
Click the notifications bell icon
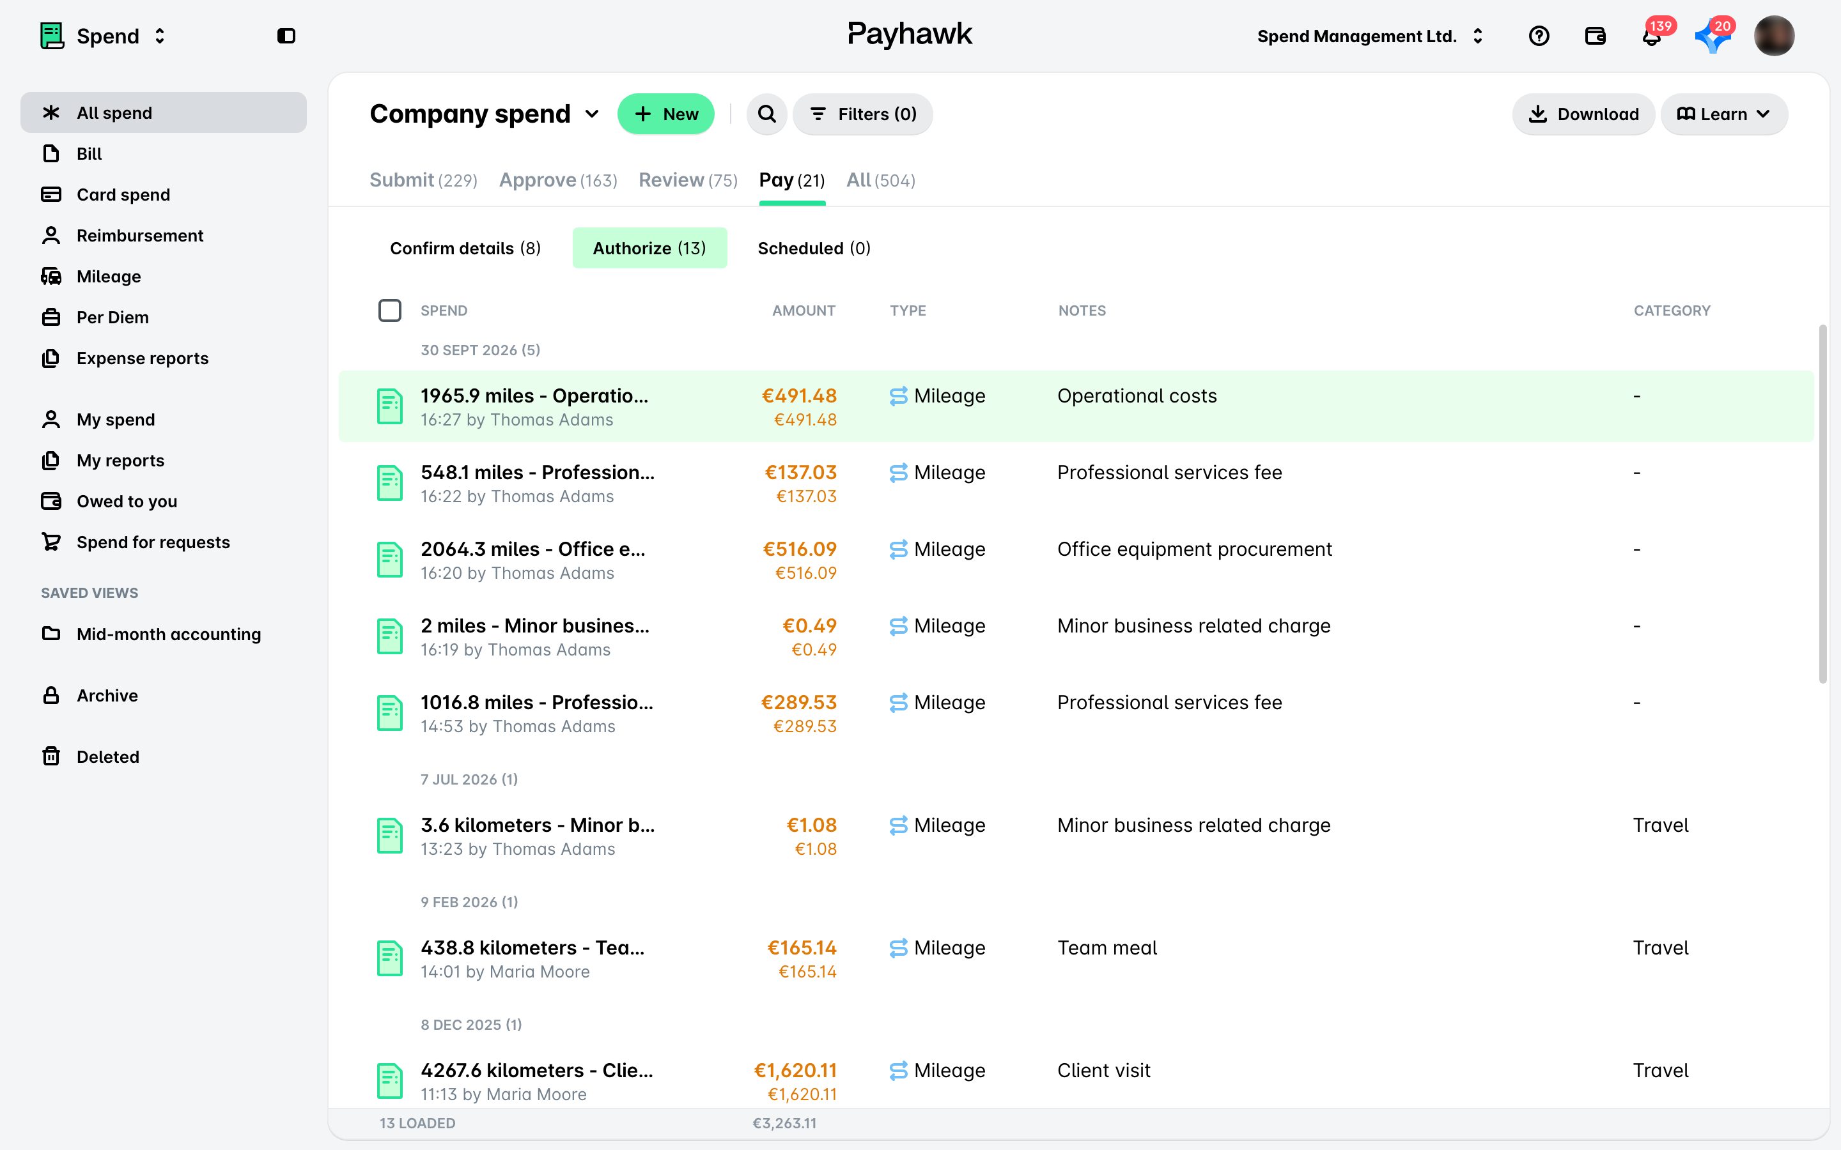[x=1651, y=36]
